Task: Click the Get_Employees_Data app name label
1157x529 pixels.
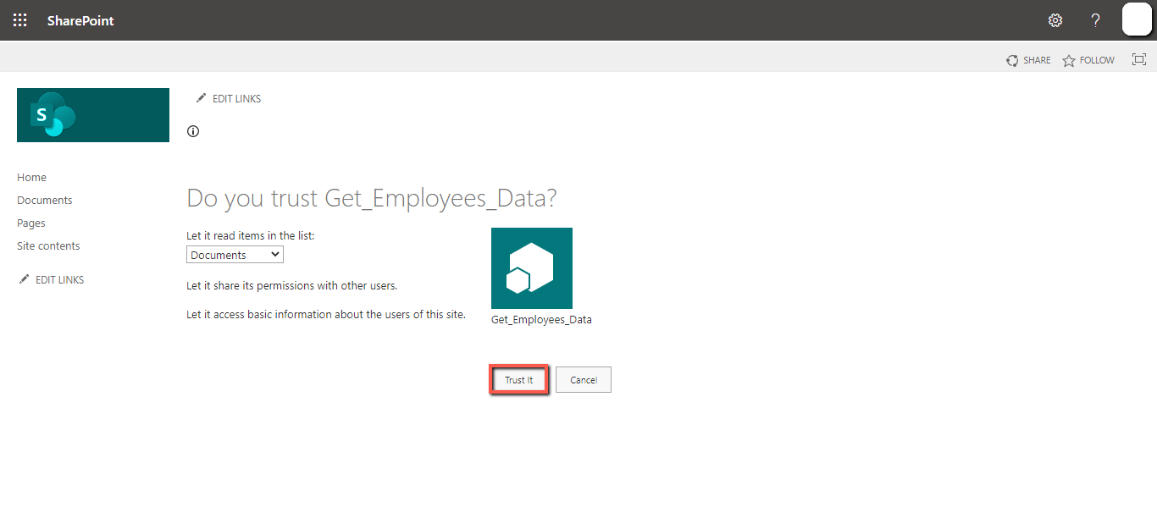Action: click(x=541, y=320)
